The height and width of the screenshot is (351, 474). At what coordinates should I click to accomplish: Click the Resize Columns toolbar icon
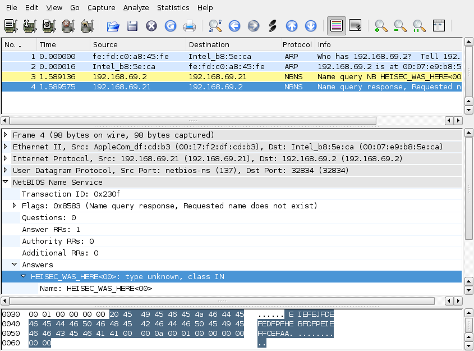(x=439, y=26)
